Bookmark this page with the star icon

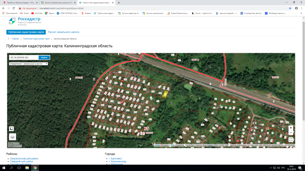tap(290, 8)
